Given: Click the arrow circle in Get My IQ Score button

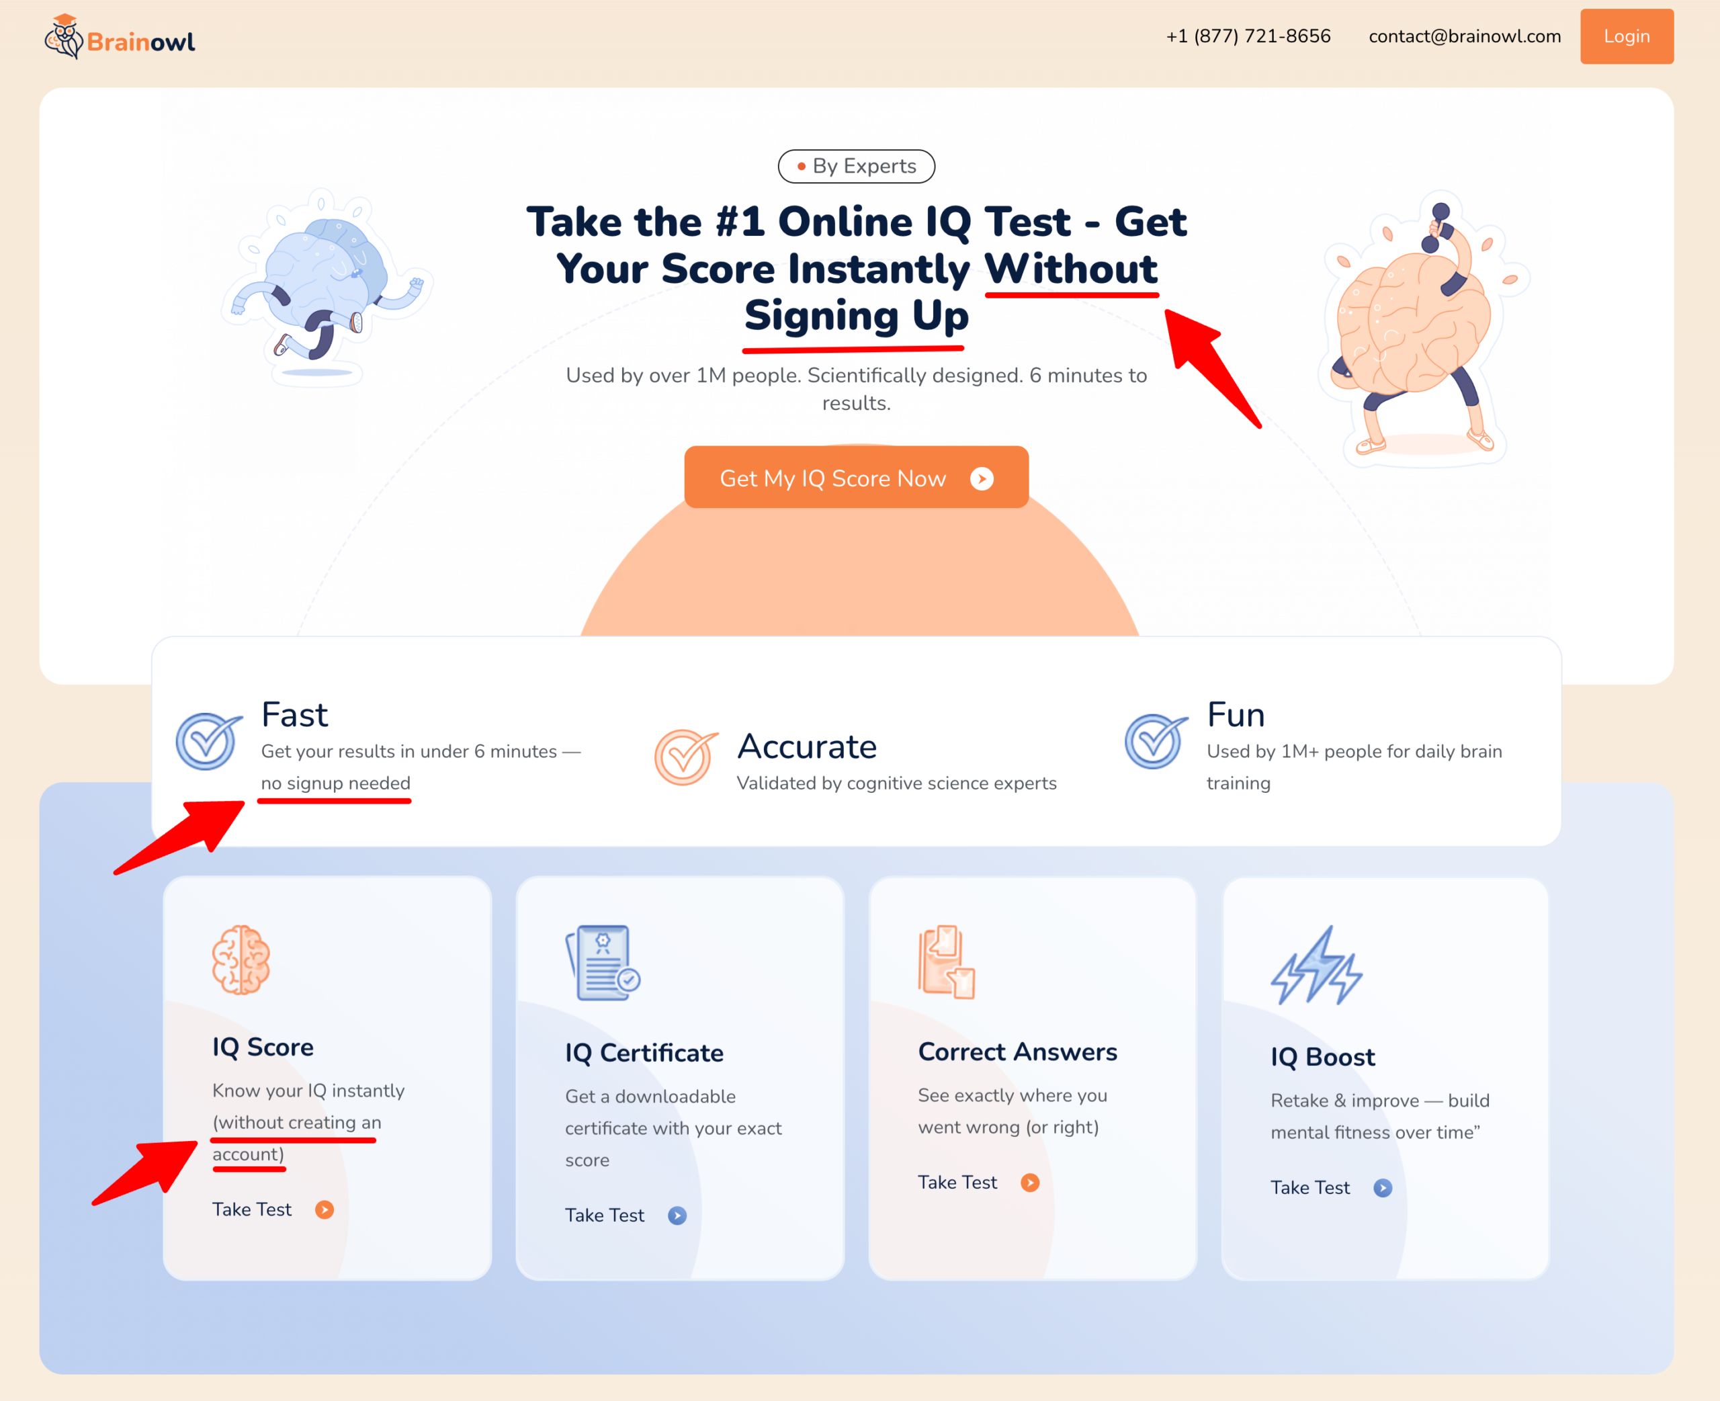Looking at the screenshot, I should 982,478.
